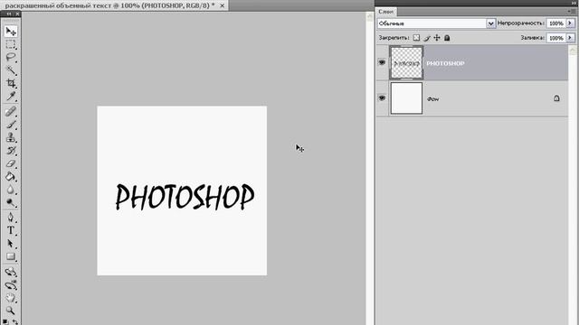Toggle lock position
579x325 pixels.
point(437,38)
